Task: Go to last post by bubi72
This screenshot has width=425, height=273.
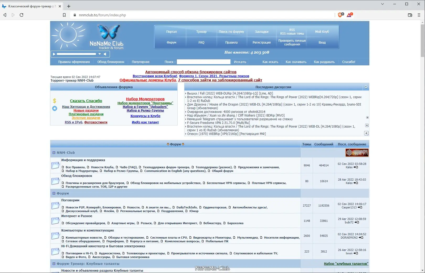Action: 357,222
